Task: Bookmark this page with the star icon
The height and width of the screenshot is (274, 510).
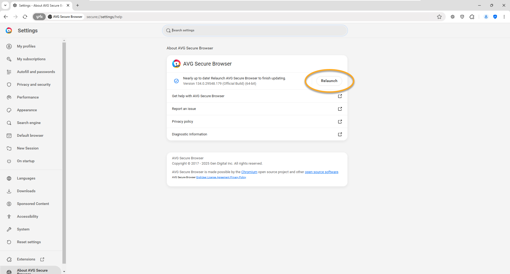Action: (439, 17)
